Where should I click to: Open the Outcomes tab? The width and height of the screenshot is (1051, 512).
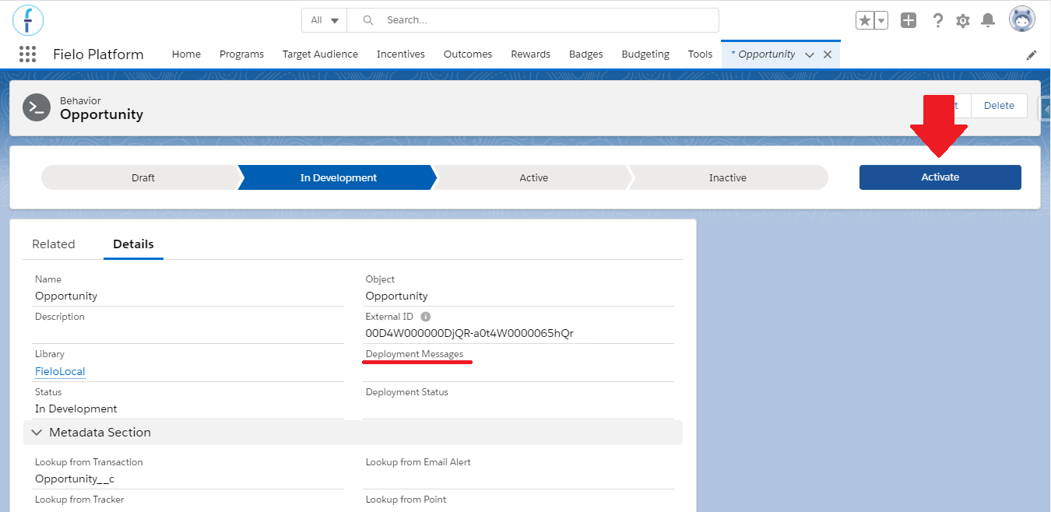coord(468,54)
